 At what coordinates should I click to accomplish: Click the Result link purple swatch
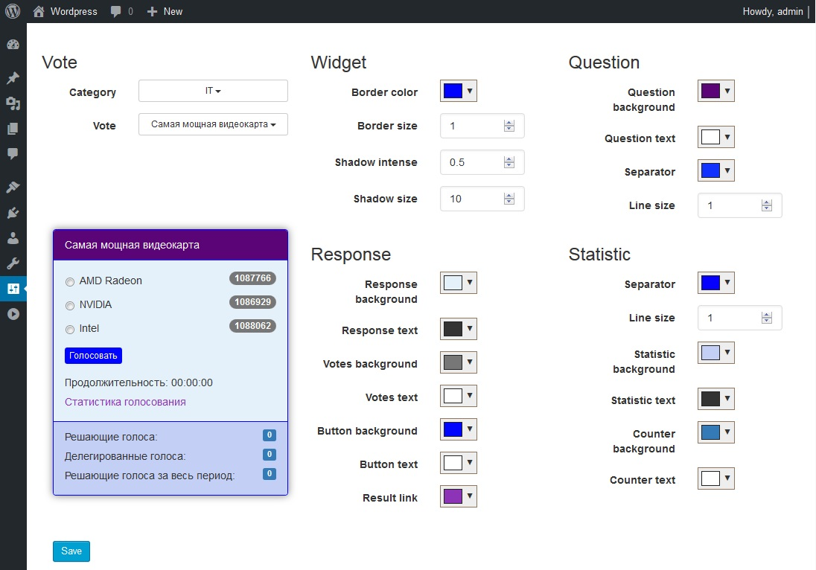click(x=452, y=496)
